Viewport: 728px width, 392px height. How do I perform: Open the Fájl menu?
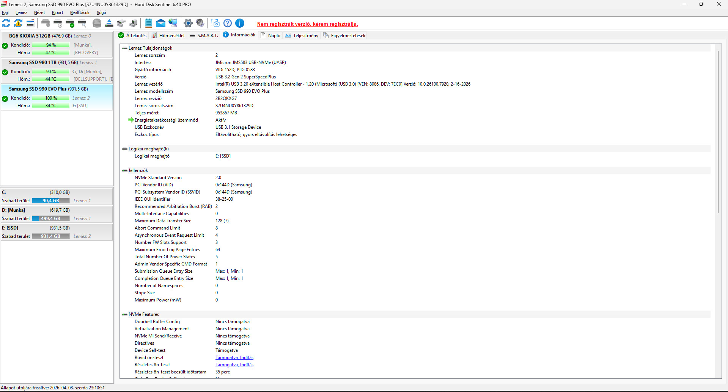point(5,12)
